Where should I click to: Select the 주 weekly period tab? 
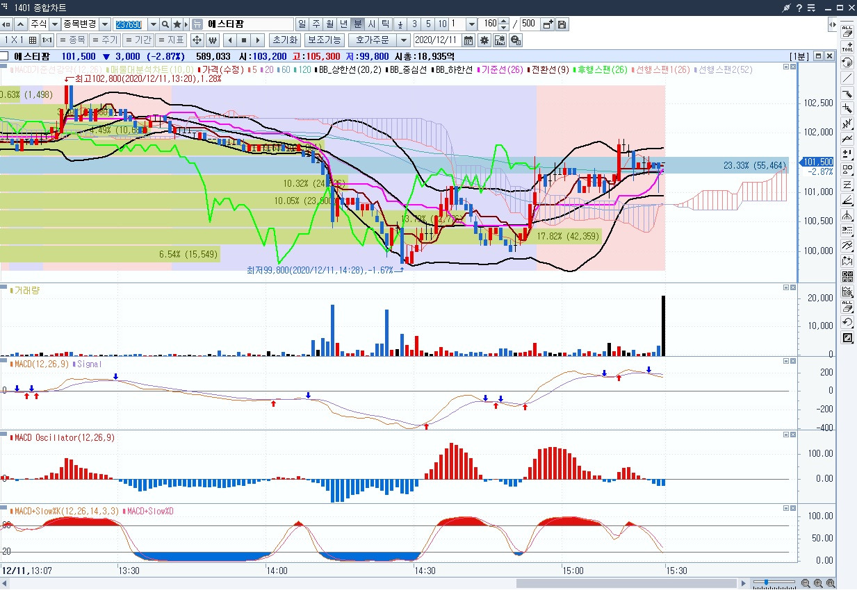point(316,24)
